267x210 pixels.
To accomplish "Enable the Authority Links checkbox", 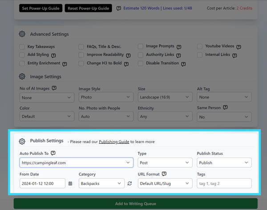I will pyautogui.click(x=141, y=55).
